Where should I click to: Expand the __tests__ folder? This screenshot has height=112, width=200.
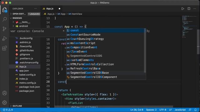click(25, 22)
